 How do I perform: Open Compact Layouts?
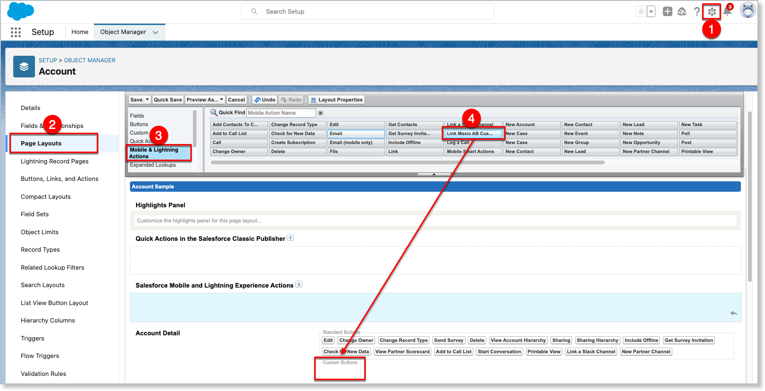point(46,197)
